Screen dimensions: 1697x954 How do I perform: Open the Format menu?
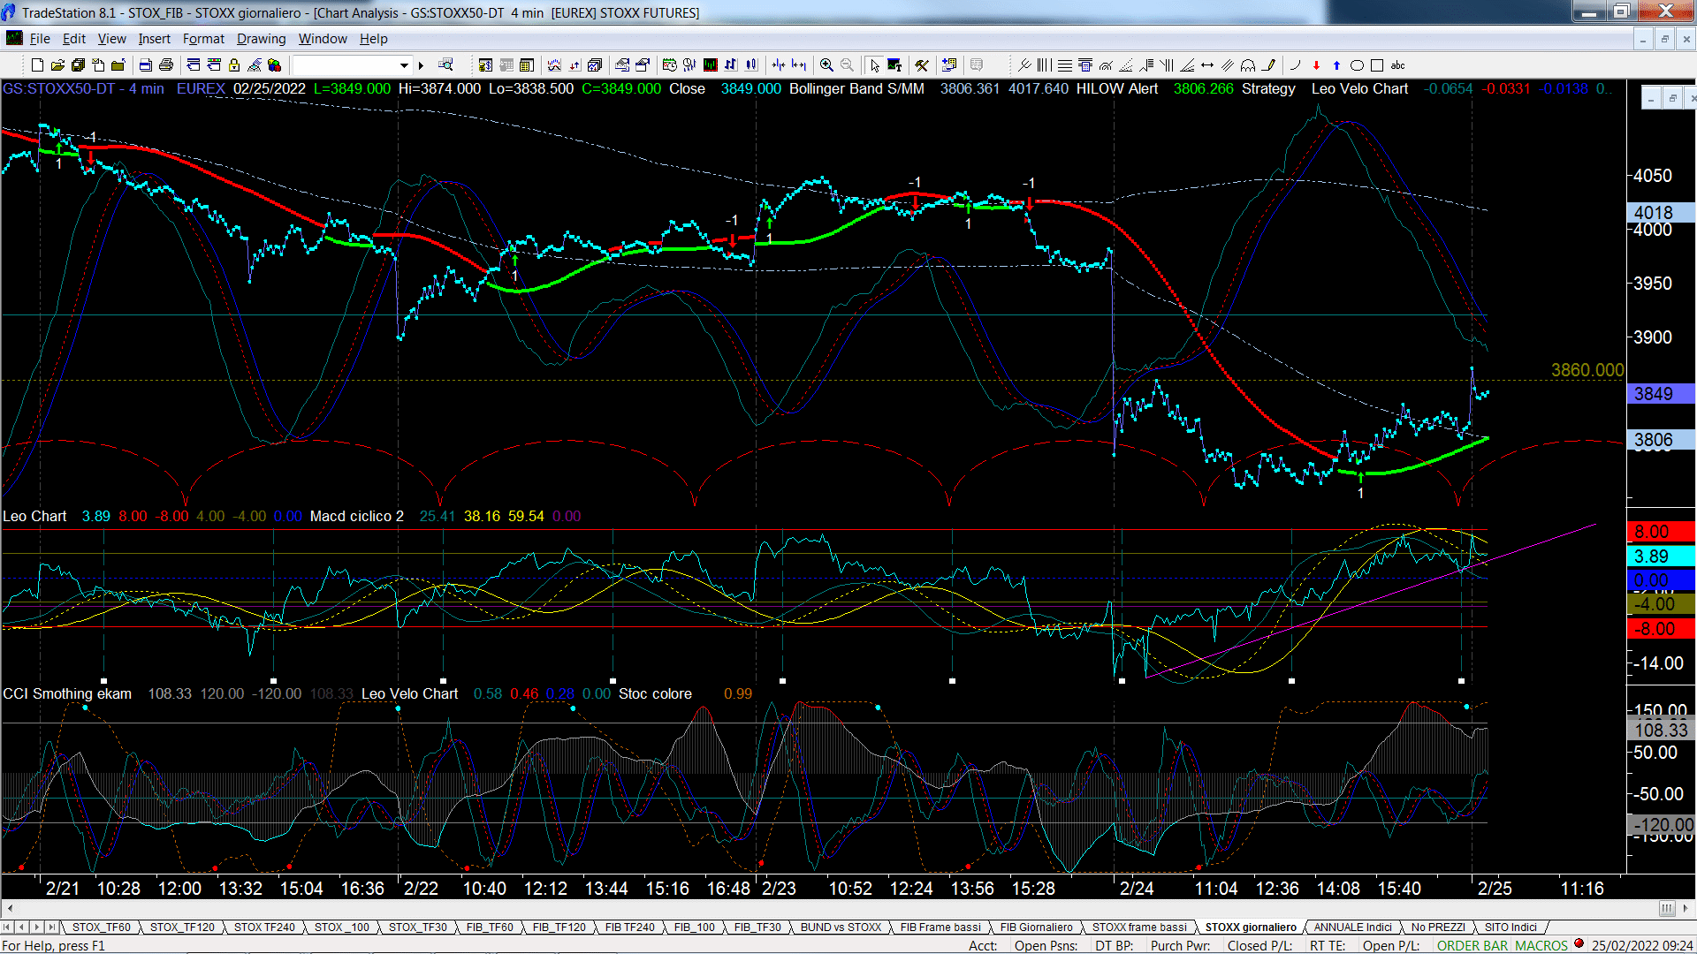pyautogui.click(x=203, y=39)
